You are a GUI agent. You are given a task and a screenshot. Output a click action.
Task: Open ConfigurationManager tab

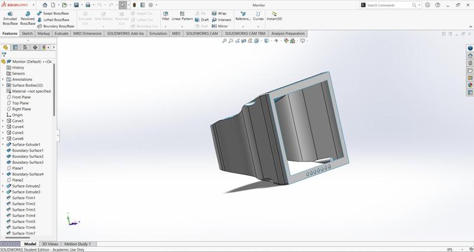(25, 47)
